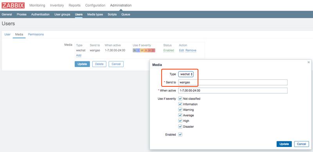This screenshot has width=313, height=152.
Task: Uncheck Not classified severity
Action: point(180,98)
